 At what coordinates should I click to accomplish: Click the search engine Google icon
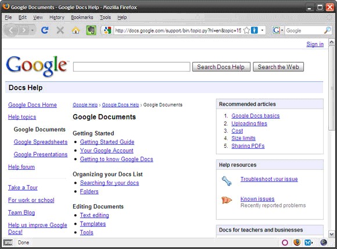point(276,30)
